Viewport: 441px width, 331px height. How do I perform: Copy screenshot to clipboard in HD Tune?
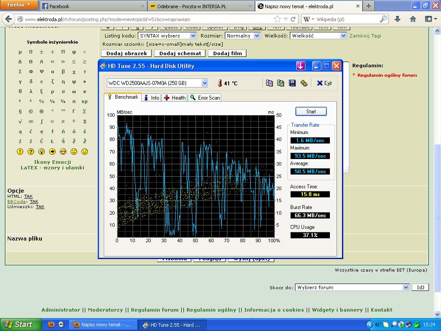coord(280,83)
